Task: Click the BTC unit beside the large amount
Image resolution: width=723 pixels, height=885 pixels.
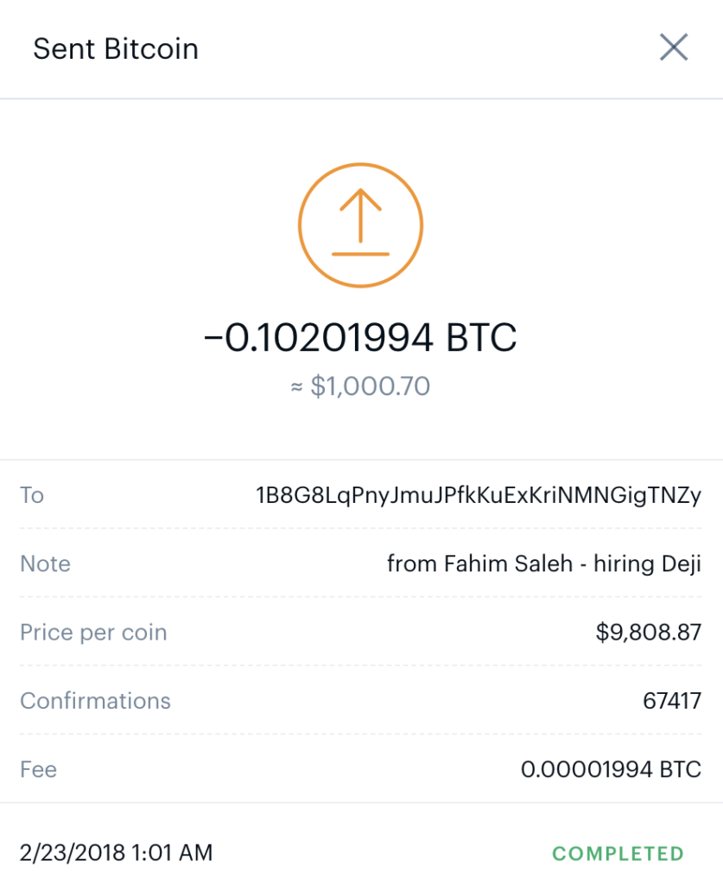Action: [481, 338]
